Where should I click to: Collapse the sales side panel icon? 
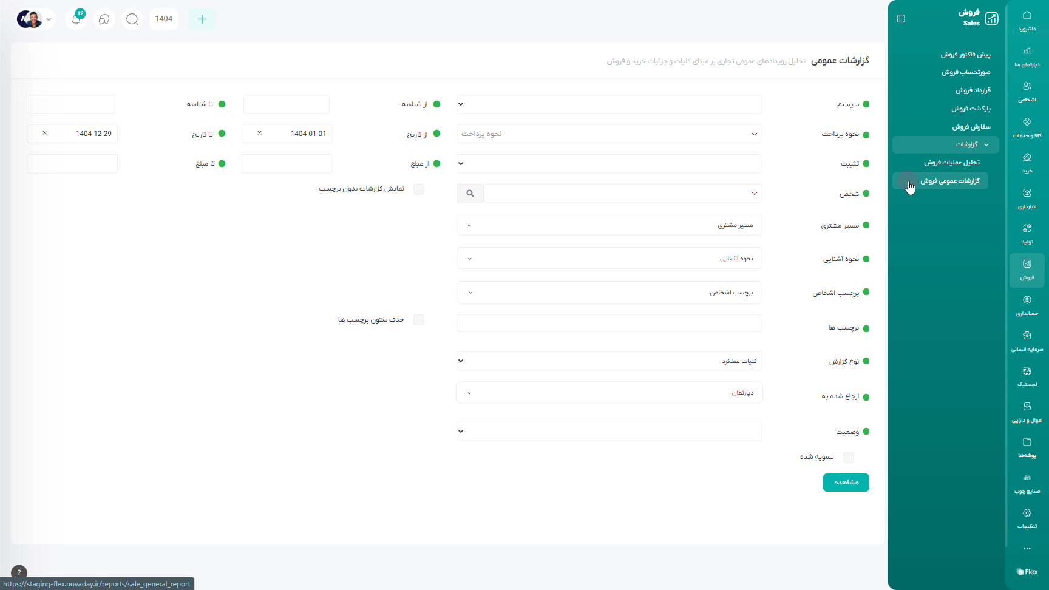[901, 19]
